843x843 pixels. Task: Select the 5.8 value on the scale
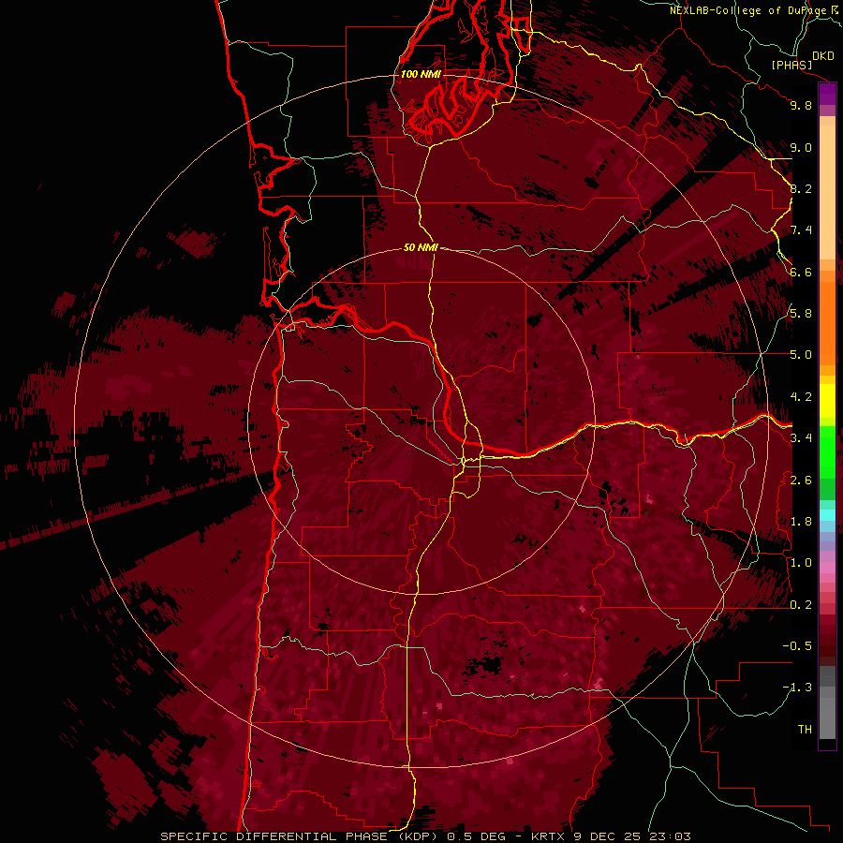coord(801,313)
